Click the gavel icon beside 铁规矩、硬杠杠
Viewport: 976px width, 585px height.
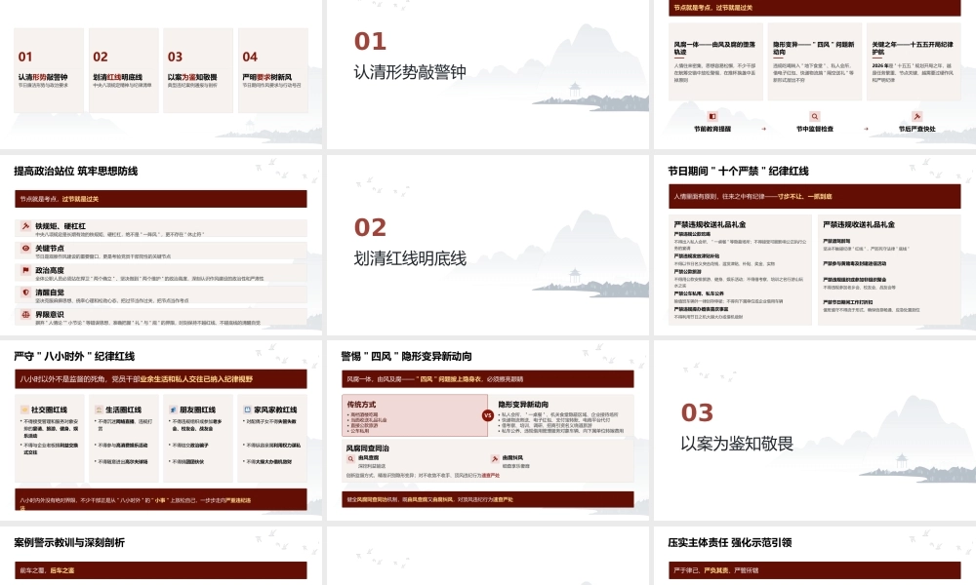pos(25,226)
